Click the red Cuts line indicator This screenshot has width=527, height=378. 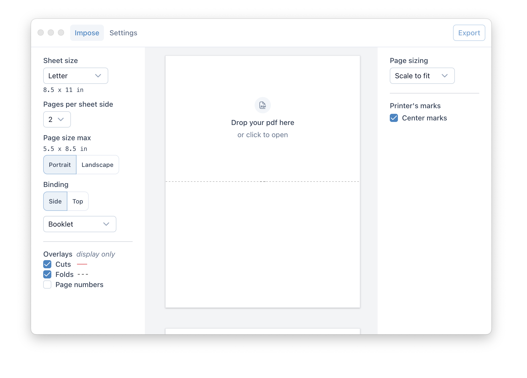pos(82,264)
